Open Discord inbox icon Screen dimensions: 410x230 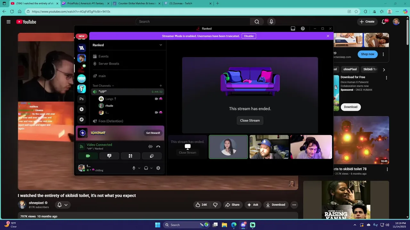pyautogui.click(x=293, y=28)
